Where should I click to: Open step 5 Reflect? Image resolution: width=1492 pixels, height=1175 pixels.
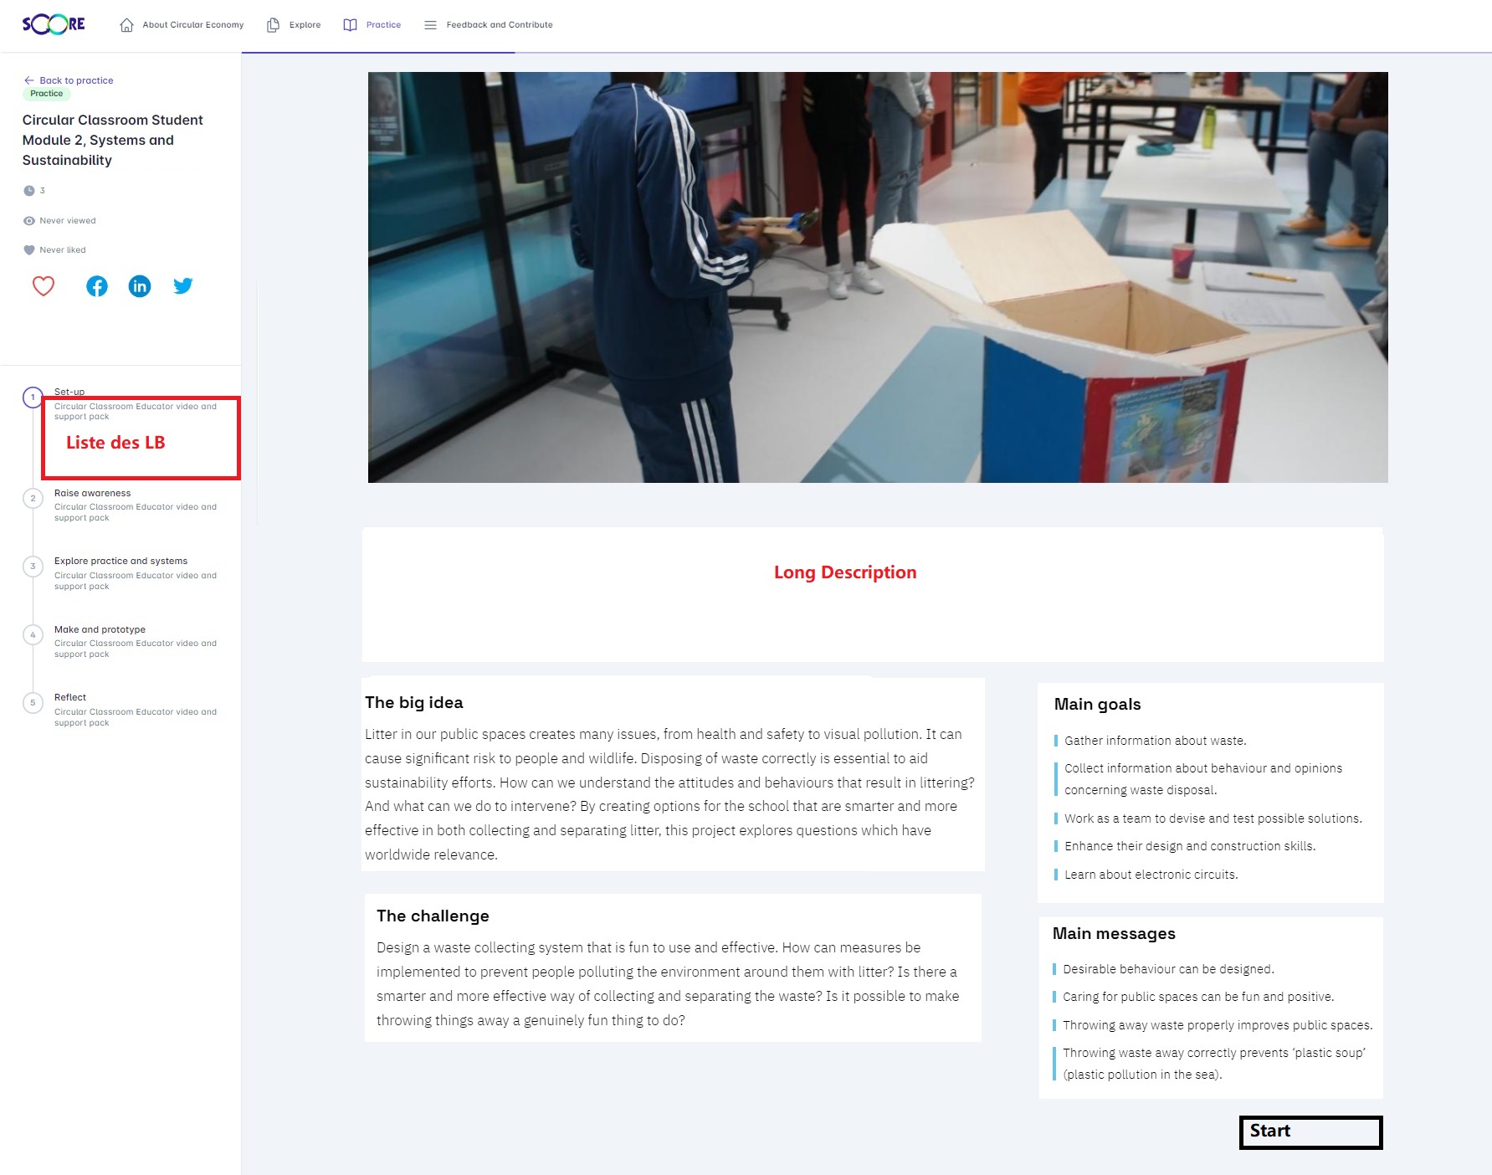[70, 698]
